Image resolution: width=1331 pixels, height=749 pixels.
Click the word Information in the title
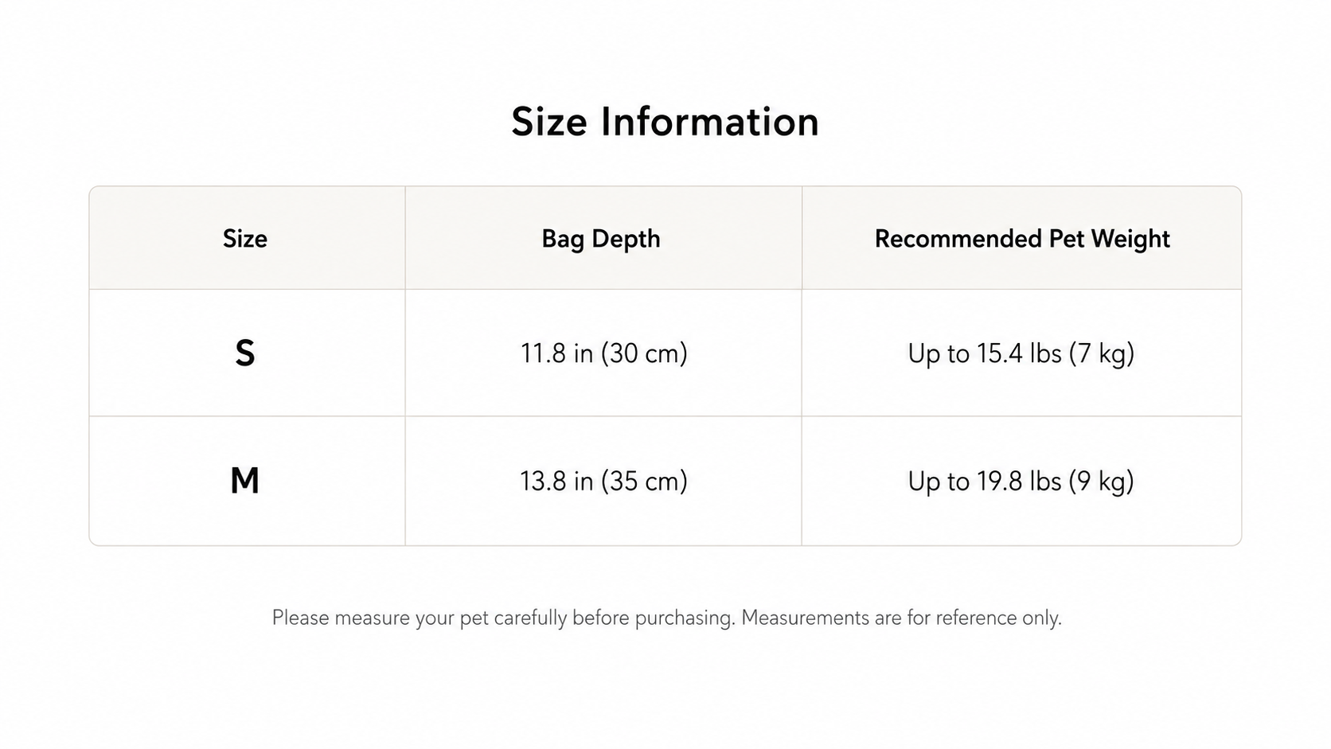[709, 122]
